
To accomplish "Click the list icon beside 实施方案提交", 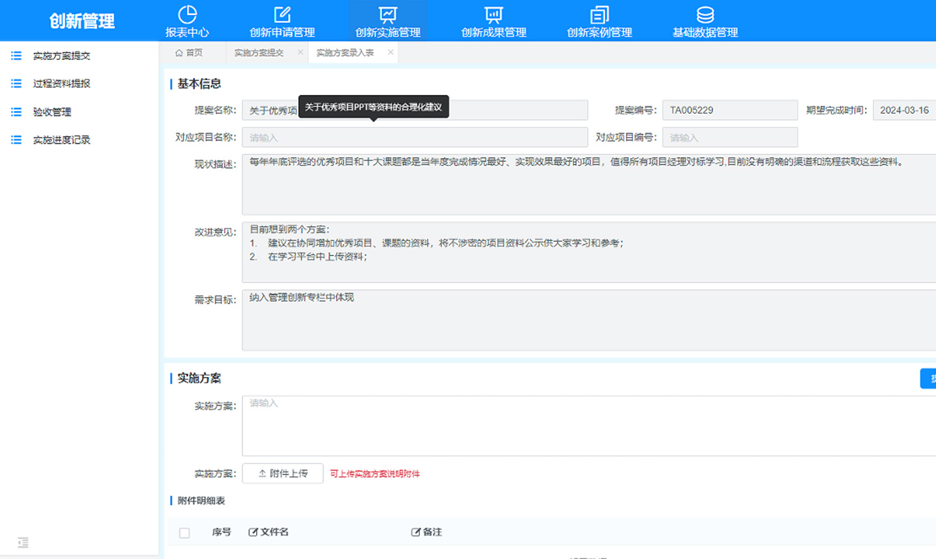I will coord(16,55).
